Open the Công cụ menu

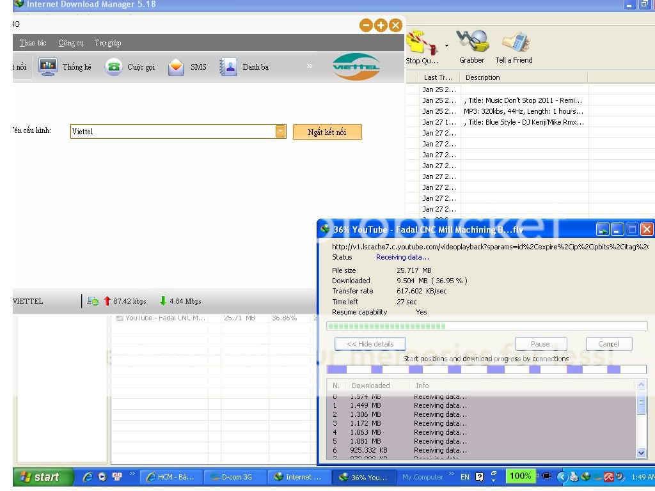point(71,43)
